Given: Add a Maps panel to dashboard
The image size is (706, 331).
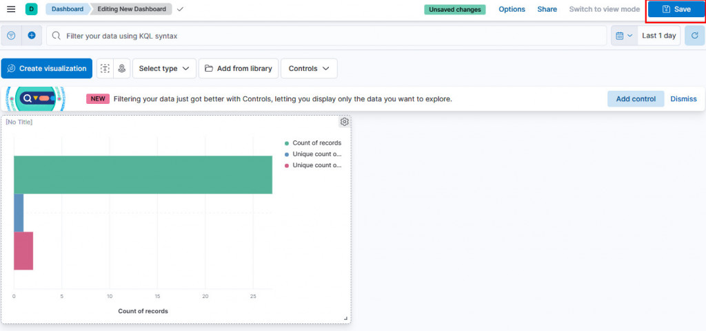Looking at the screenshot, I should tap(122, 68).
